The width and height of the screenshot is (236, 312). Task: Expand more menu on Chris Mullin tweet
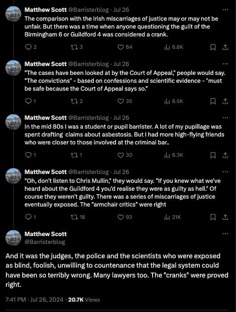(225, 172)
